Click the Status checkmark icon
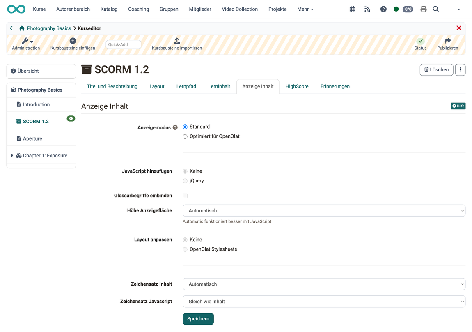 pos(421,41)
